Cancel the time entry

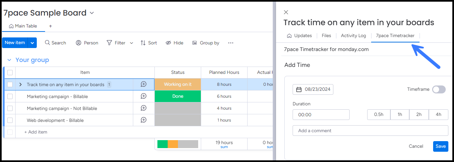416,146
